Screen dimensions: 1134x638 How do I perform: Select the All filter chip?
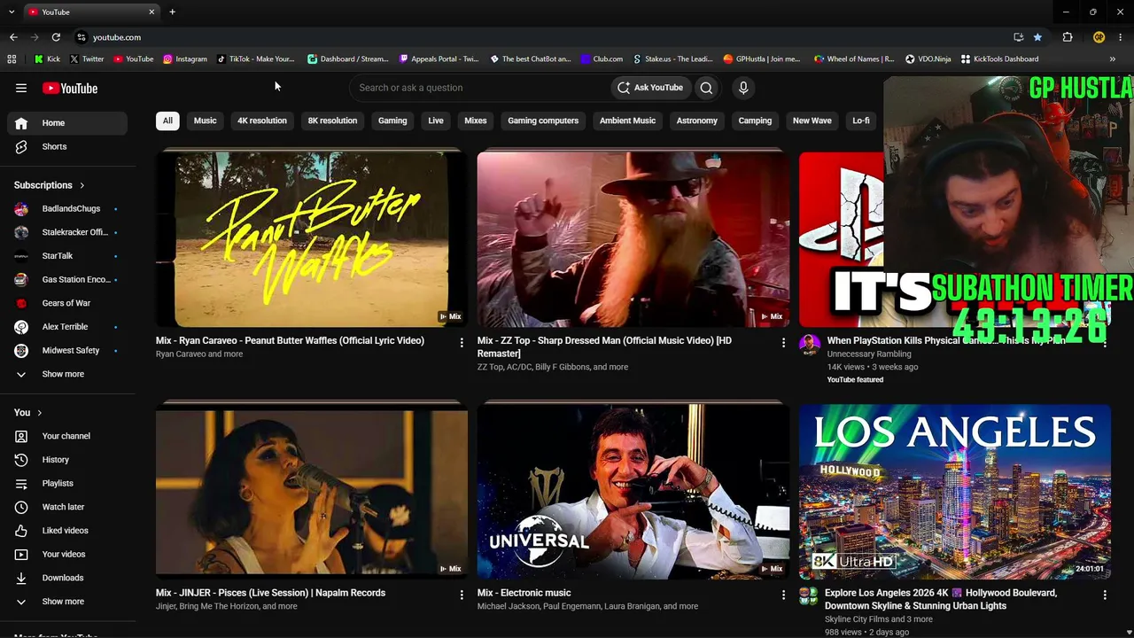(x=167, y=121)
